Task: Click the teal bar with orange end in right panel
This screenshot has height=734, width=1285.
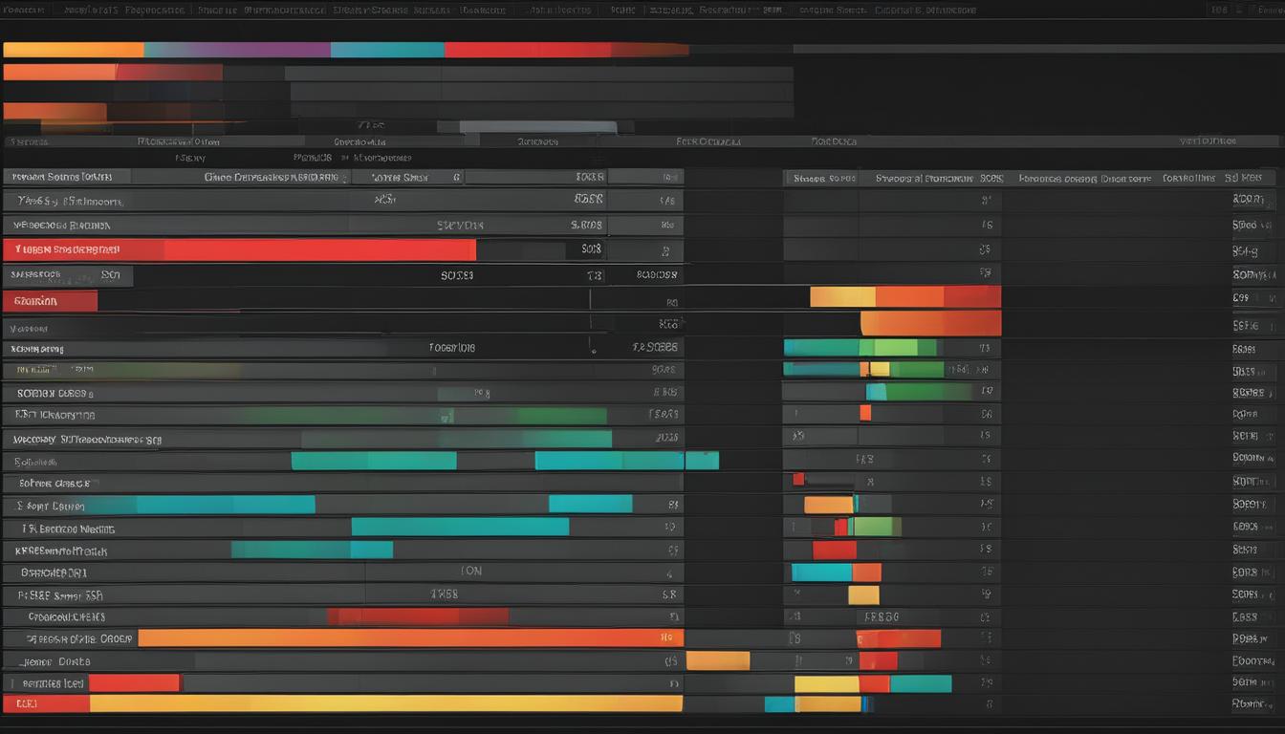Action: tap(836, 572)
